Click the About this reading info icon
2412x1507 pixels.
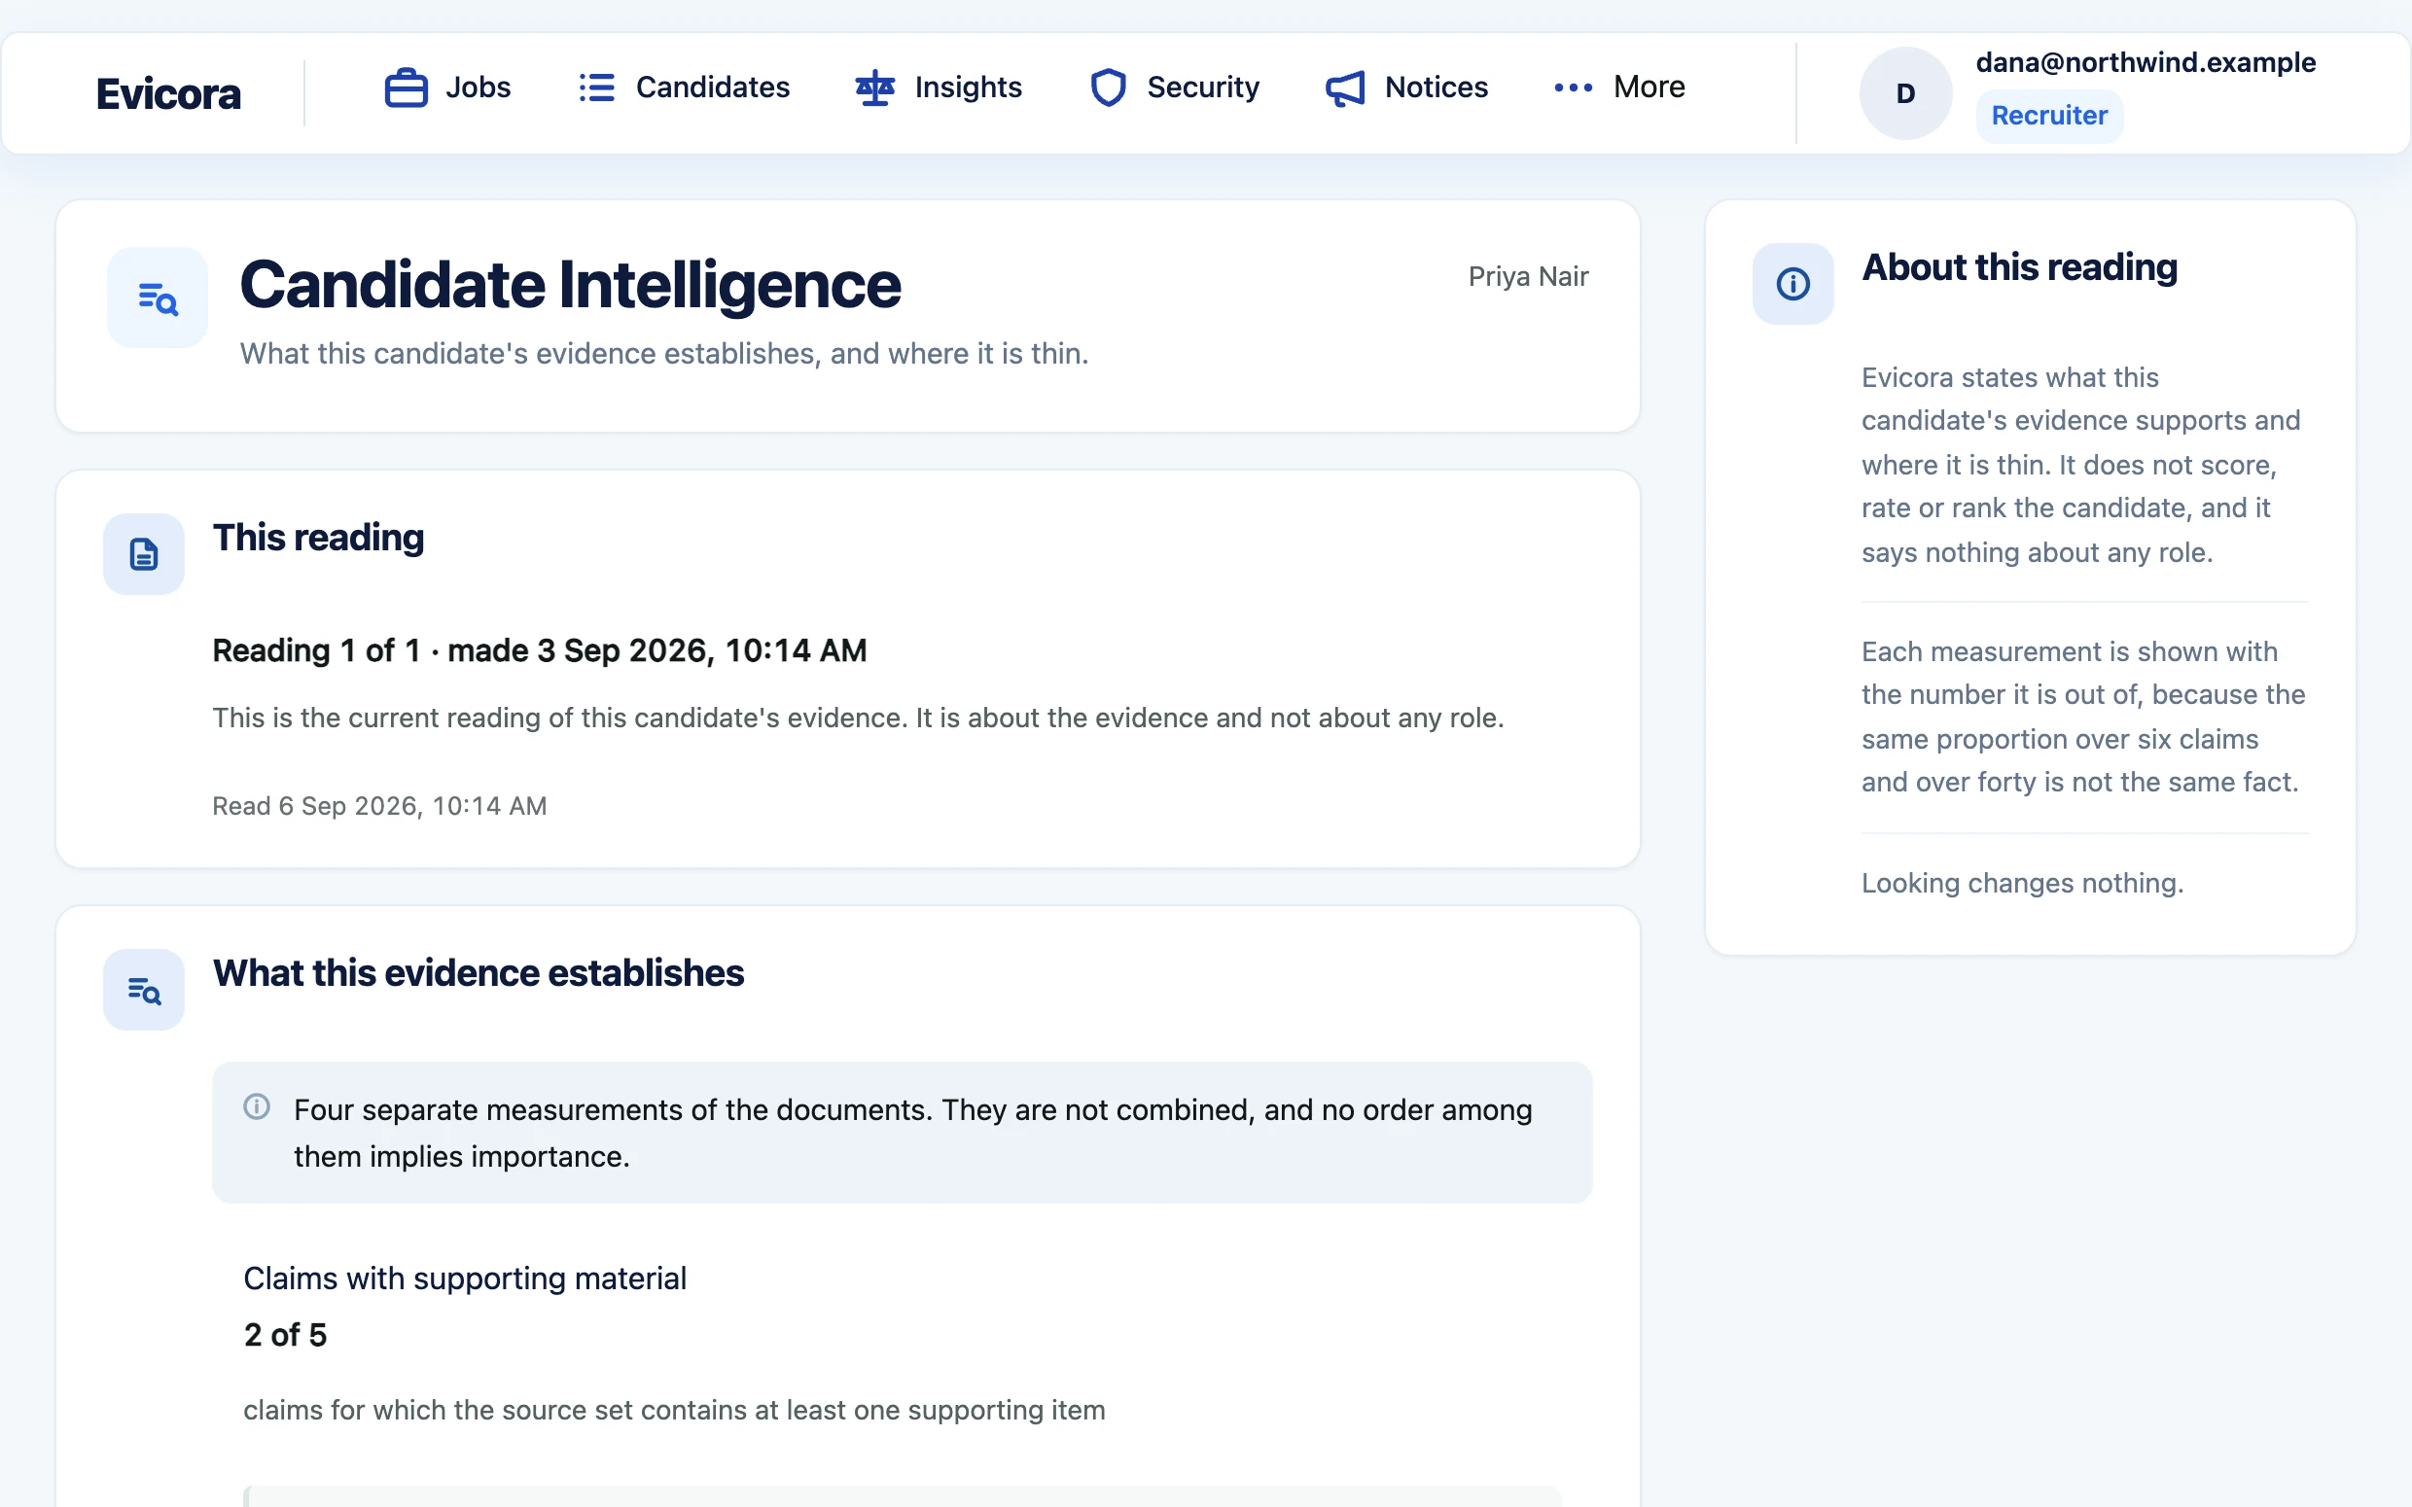pyautogui.click(x=1793, y=284)
